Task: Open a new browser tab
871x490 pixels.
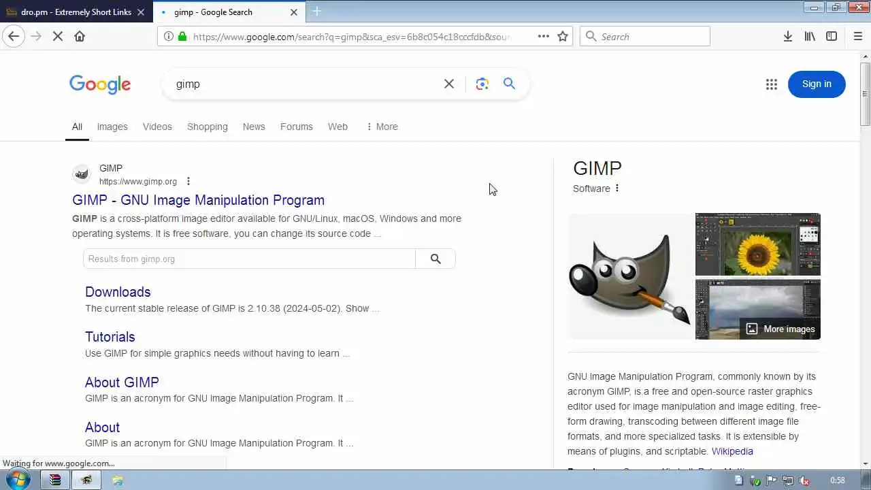Action: tap(317, 12)
